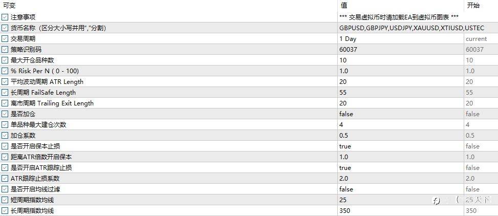Edit the 策略识别码 value 60037
The height and width of the screenshot is (216, 498).
(400, 50)
